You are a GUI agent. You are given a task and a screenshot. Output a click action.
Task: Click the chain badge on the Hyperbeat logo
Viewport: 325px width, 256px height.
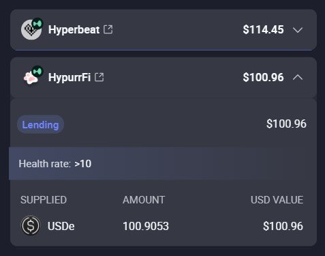(37, 24)
